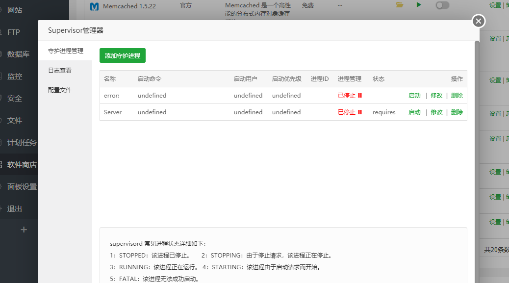Start the Server process via 启动

[414, 112]
